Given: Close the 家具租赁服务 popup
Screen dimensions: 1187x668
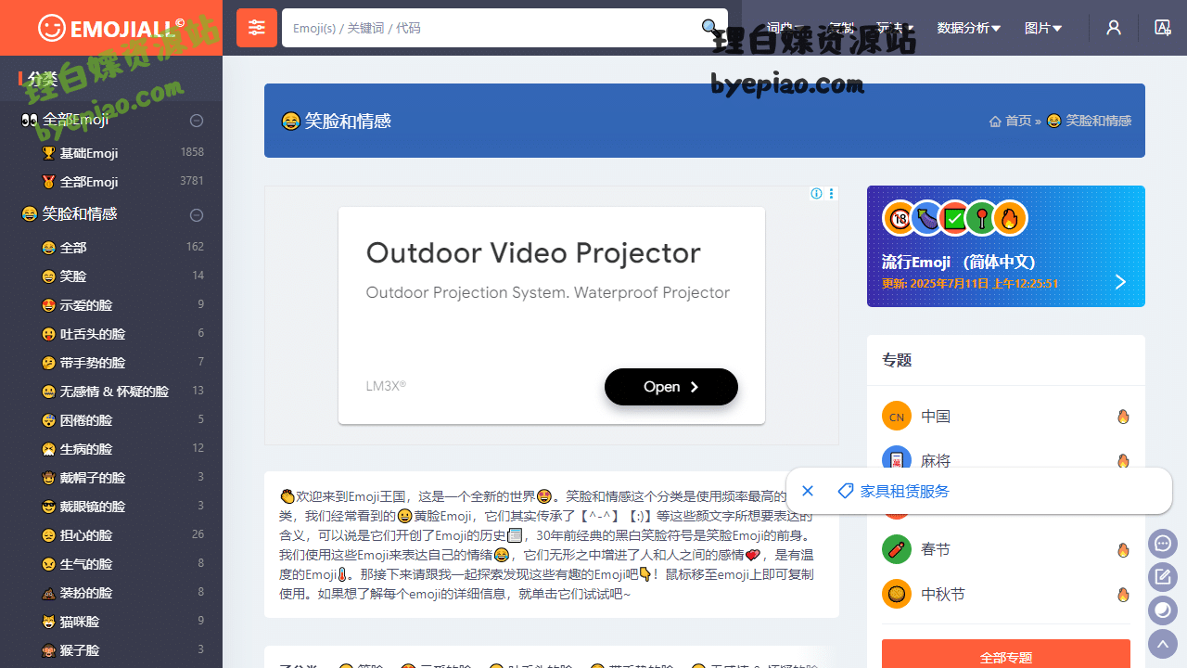Looking at the screenshot, I should (x=808, y=491).
